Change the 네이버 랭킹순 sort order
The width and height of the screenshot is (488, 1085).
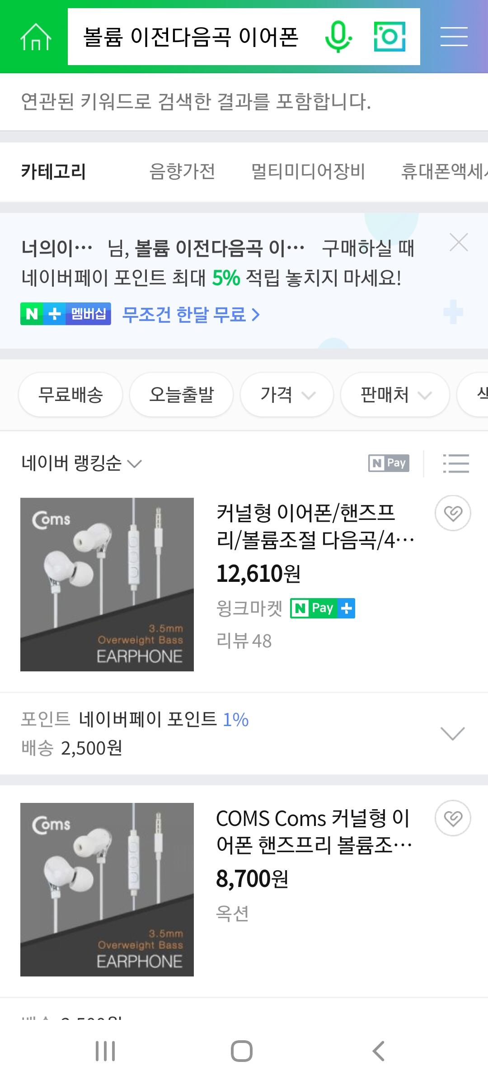(81, 463)
